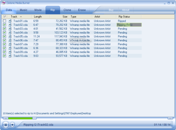Uncheck the Track05.cda checkbox
Viewport: 176px width, 130px height.
click(x=4, y=36)
